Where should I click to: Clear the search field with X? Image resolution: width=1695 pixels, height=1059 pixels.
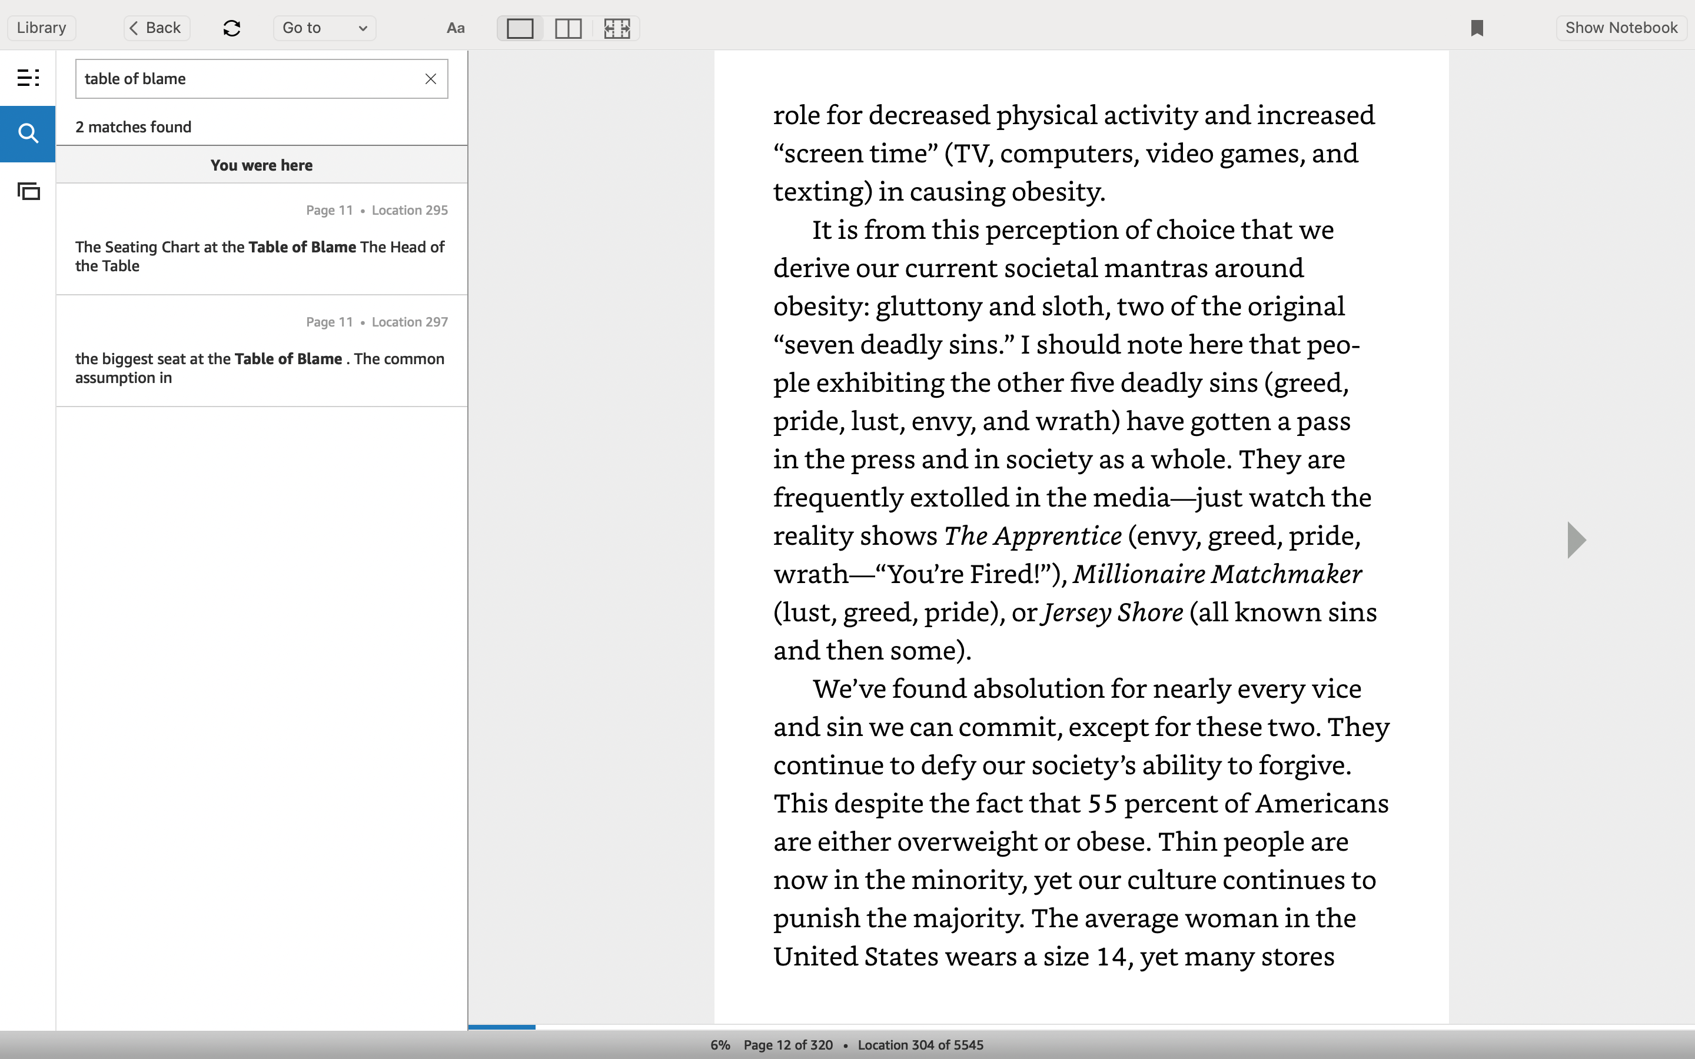[x=431, y=78]
